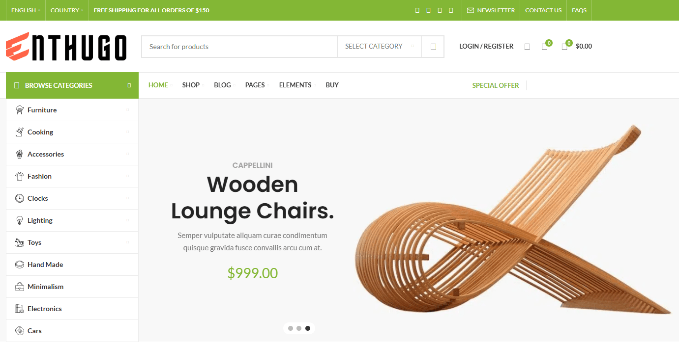
Task: Open the Shop menu item
Action: tap(191, 85)
